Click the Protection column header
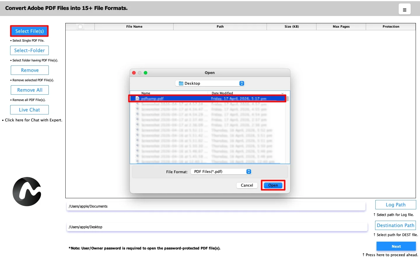 [x=391, y=26]
